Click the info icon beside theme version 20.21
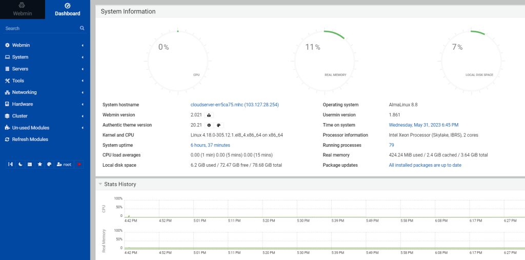The image size is (525, 260). tap(209, 125)
